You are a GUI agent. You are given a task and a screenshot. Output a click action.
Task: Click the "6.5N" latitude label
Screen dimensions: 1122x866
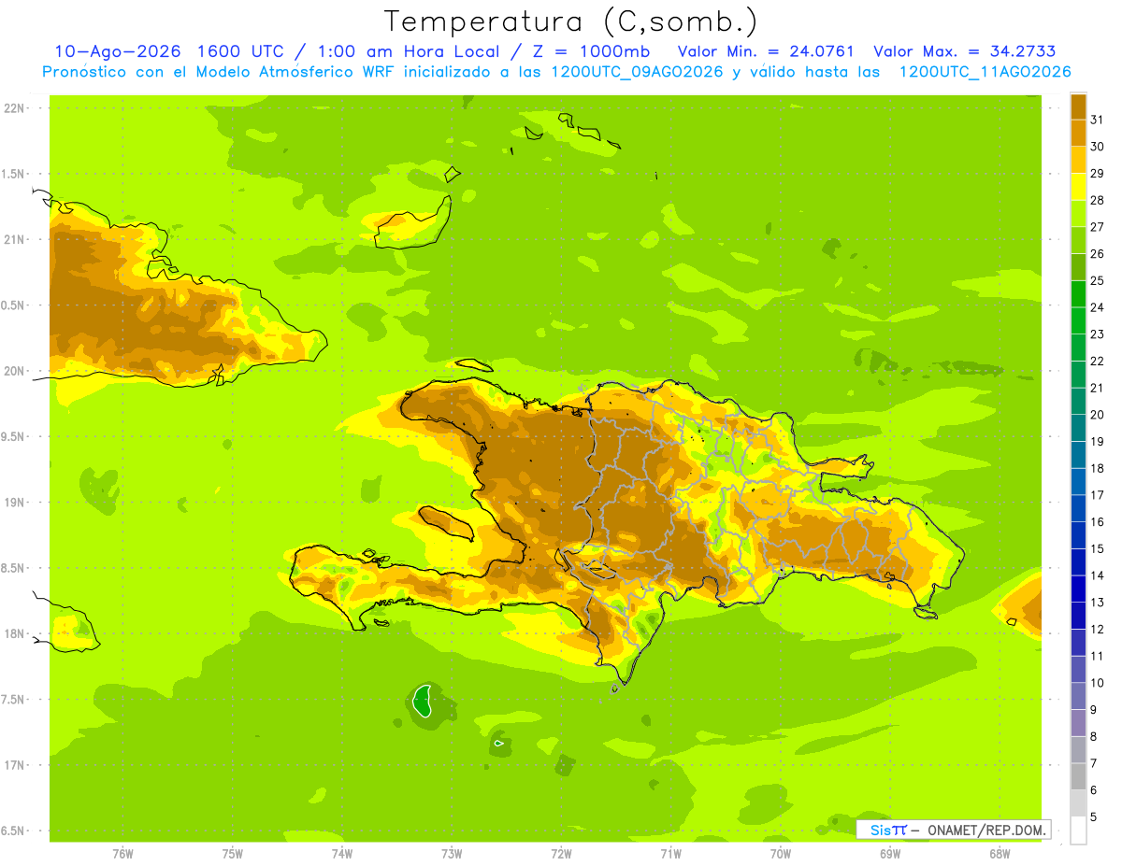tap(14, 831)
